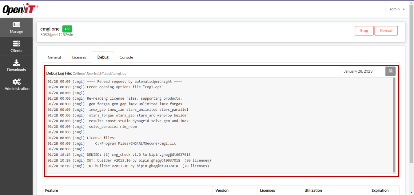Viewport: 414px width, 195px height.
Task: Switch to the General tab
Action: pos(54,57)
